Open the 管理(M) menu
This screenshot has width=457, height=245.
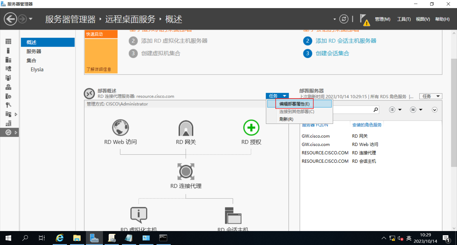coord(383,19)
